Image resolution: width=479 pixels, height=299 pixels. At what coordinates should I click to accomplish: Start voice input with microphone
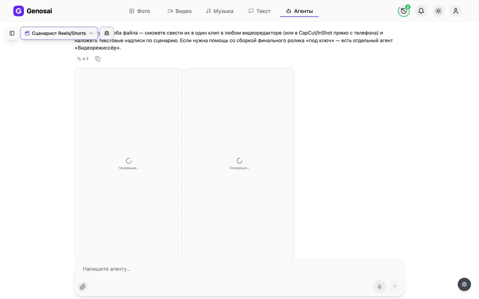tap(379, 287)
